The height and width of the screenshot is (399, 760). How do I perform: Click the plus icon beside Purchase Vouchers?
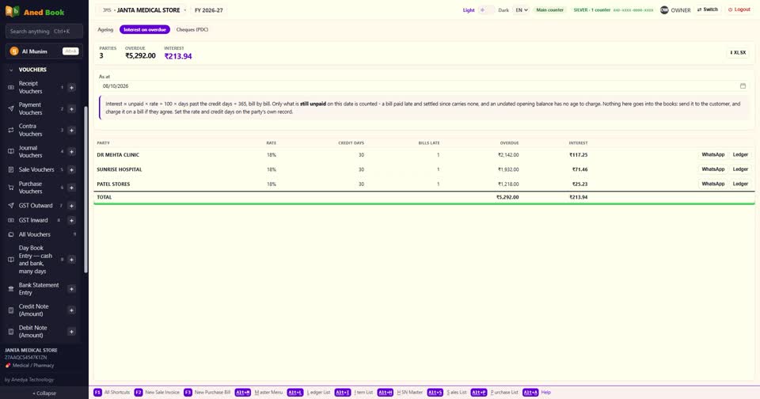(72, 188)
